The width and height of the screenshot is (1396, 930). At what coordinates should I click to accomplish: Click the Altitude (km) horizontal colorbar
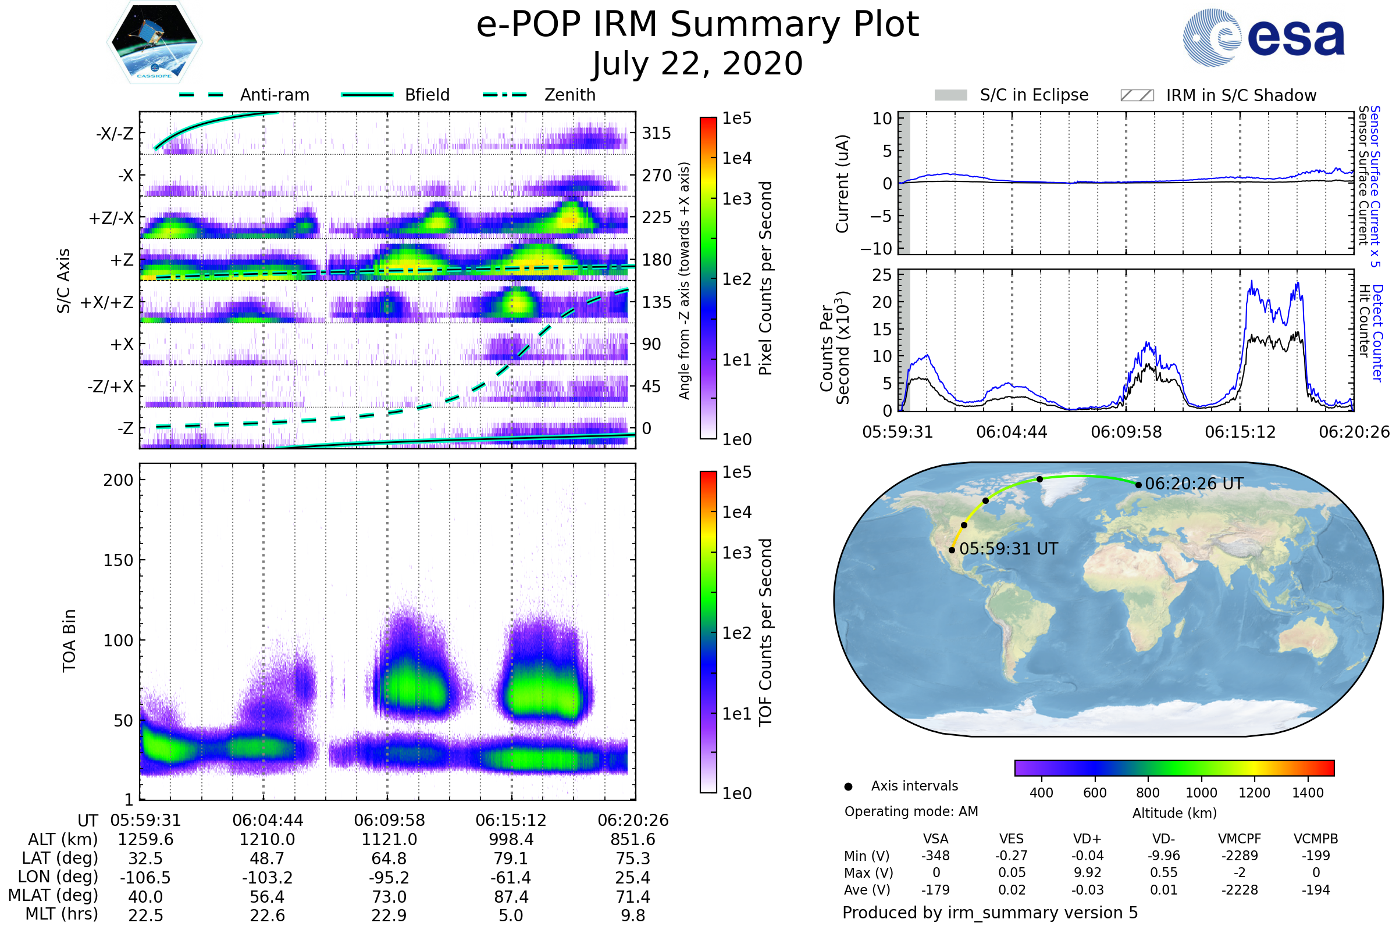tap(1174, 767)
